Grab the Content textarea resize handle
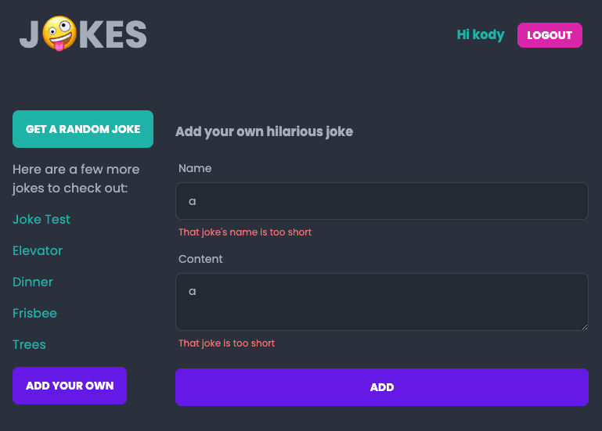Viewport: 602px width, 431px height. [584, 325]
